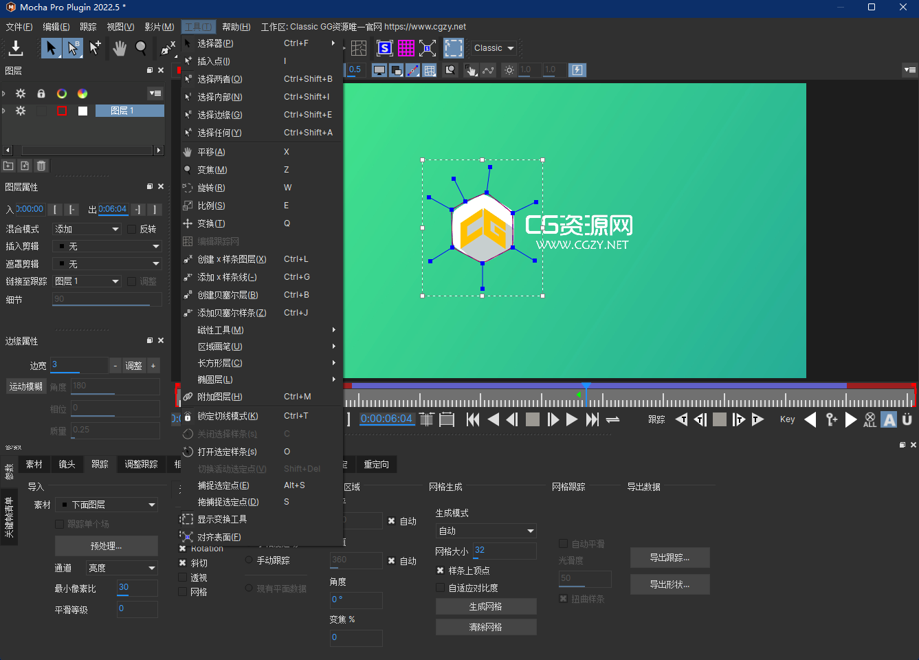Click the white color swatch of 图层 1

[82, 111]
